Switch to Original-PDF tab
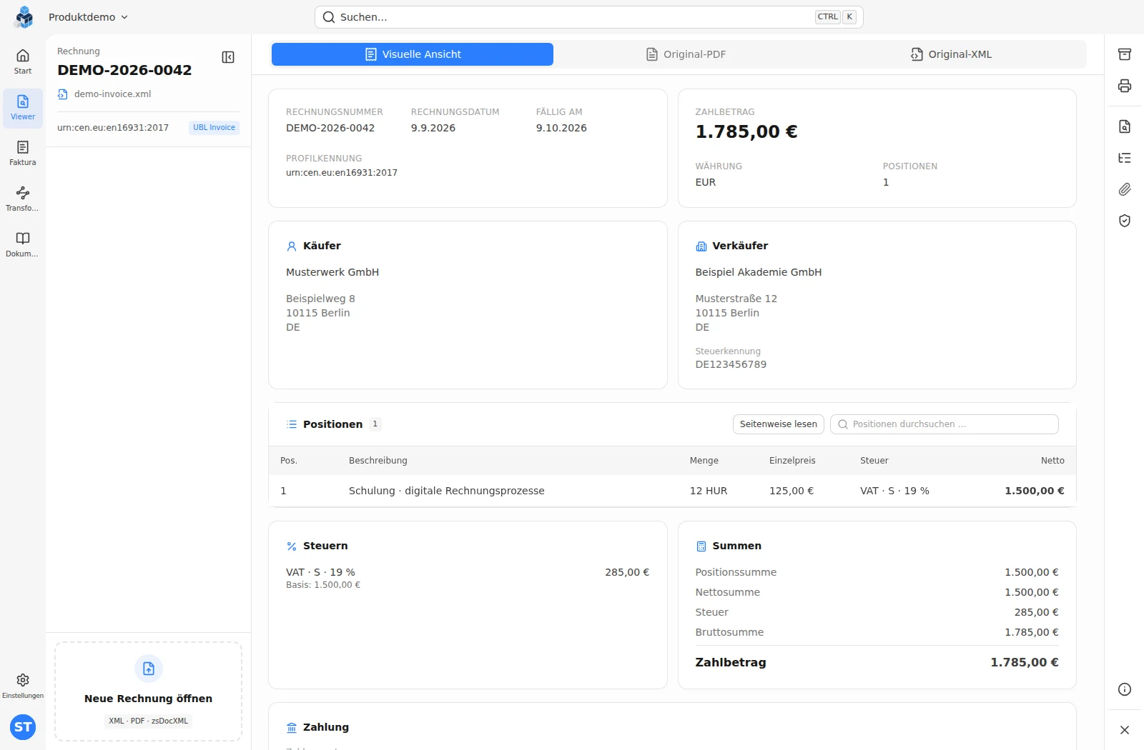 686,54
